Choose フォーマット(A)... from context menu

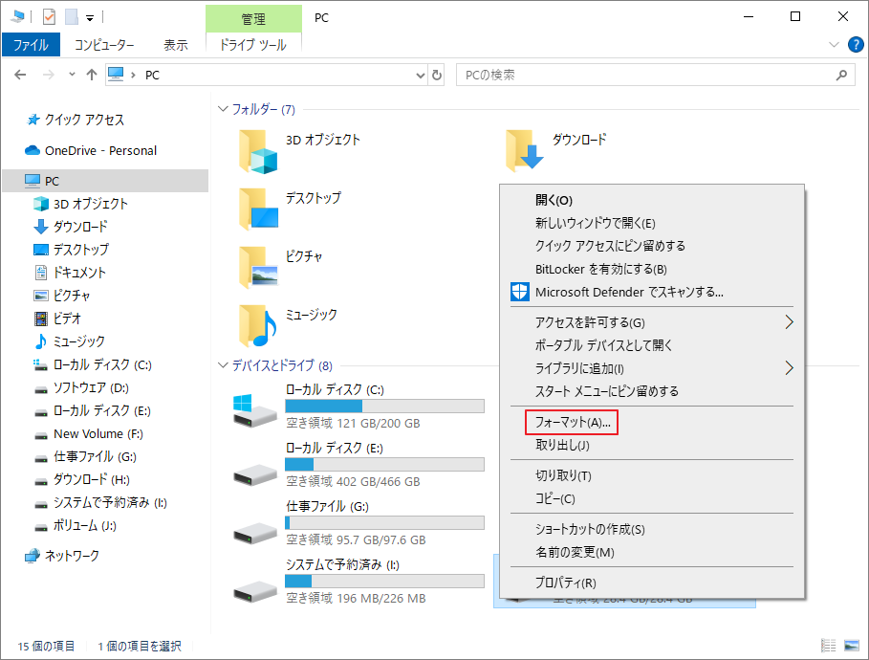click(652, 422)
